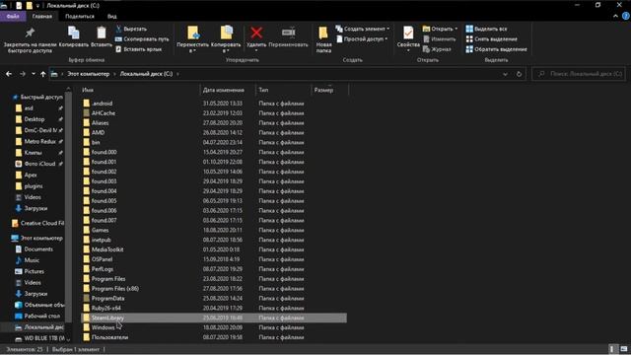631x355 pixels.
Task: Select the Windows folder
Action: pyautogui.click(x=103, y=327)
